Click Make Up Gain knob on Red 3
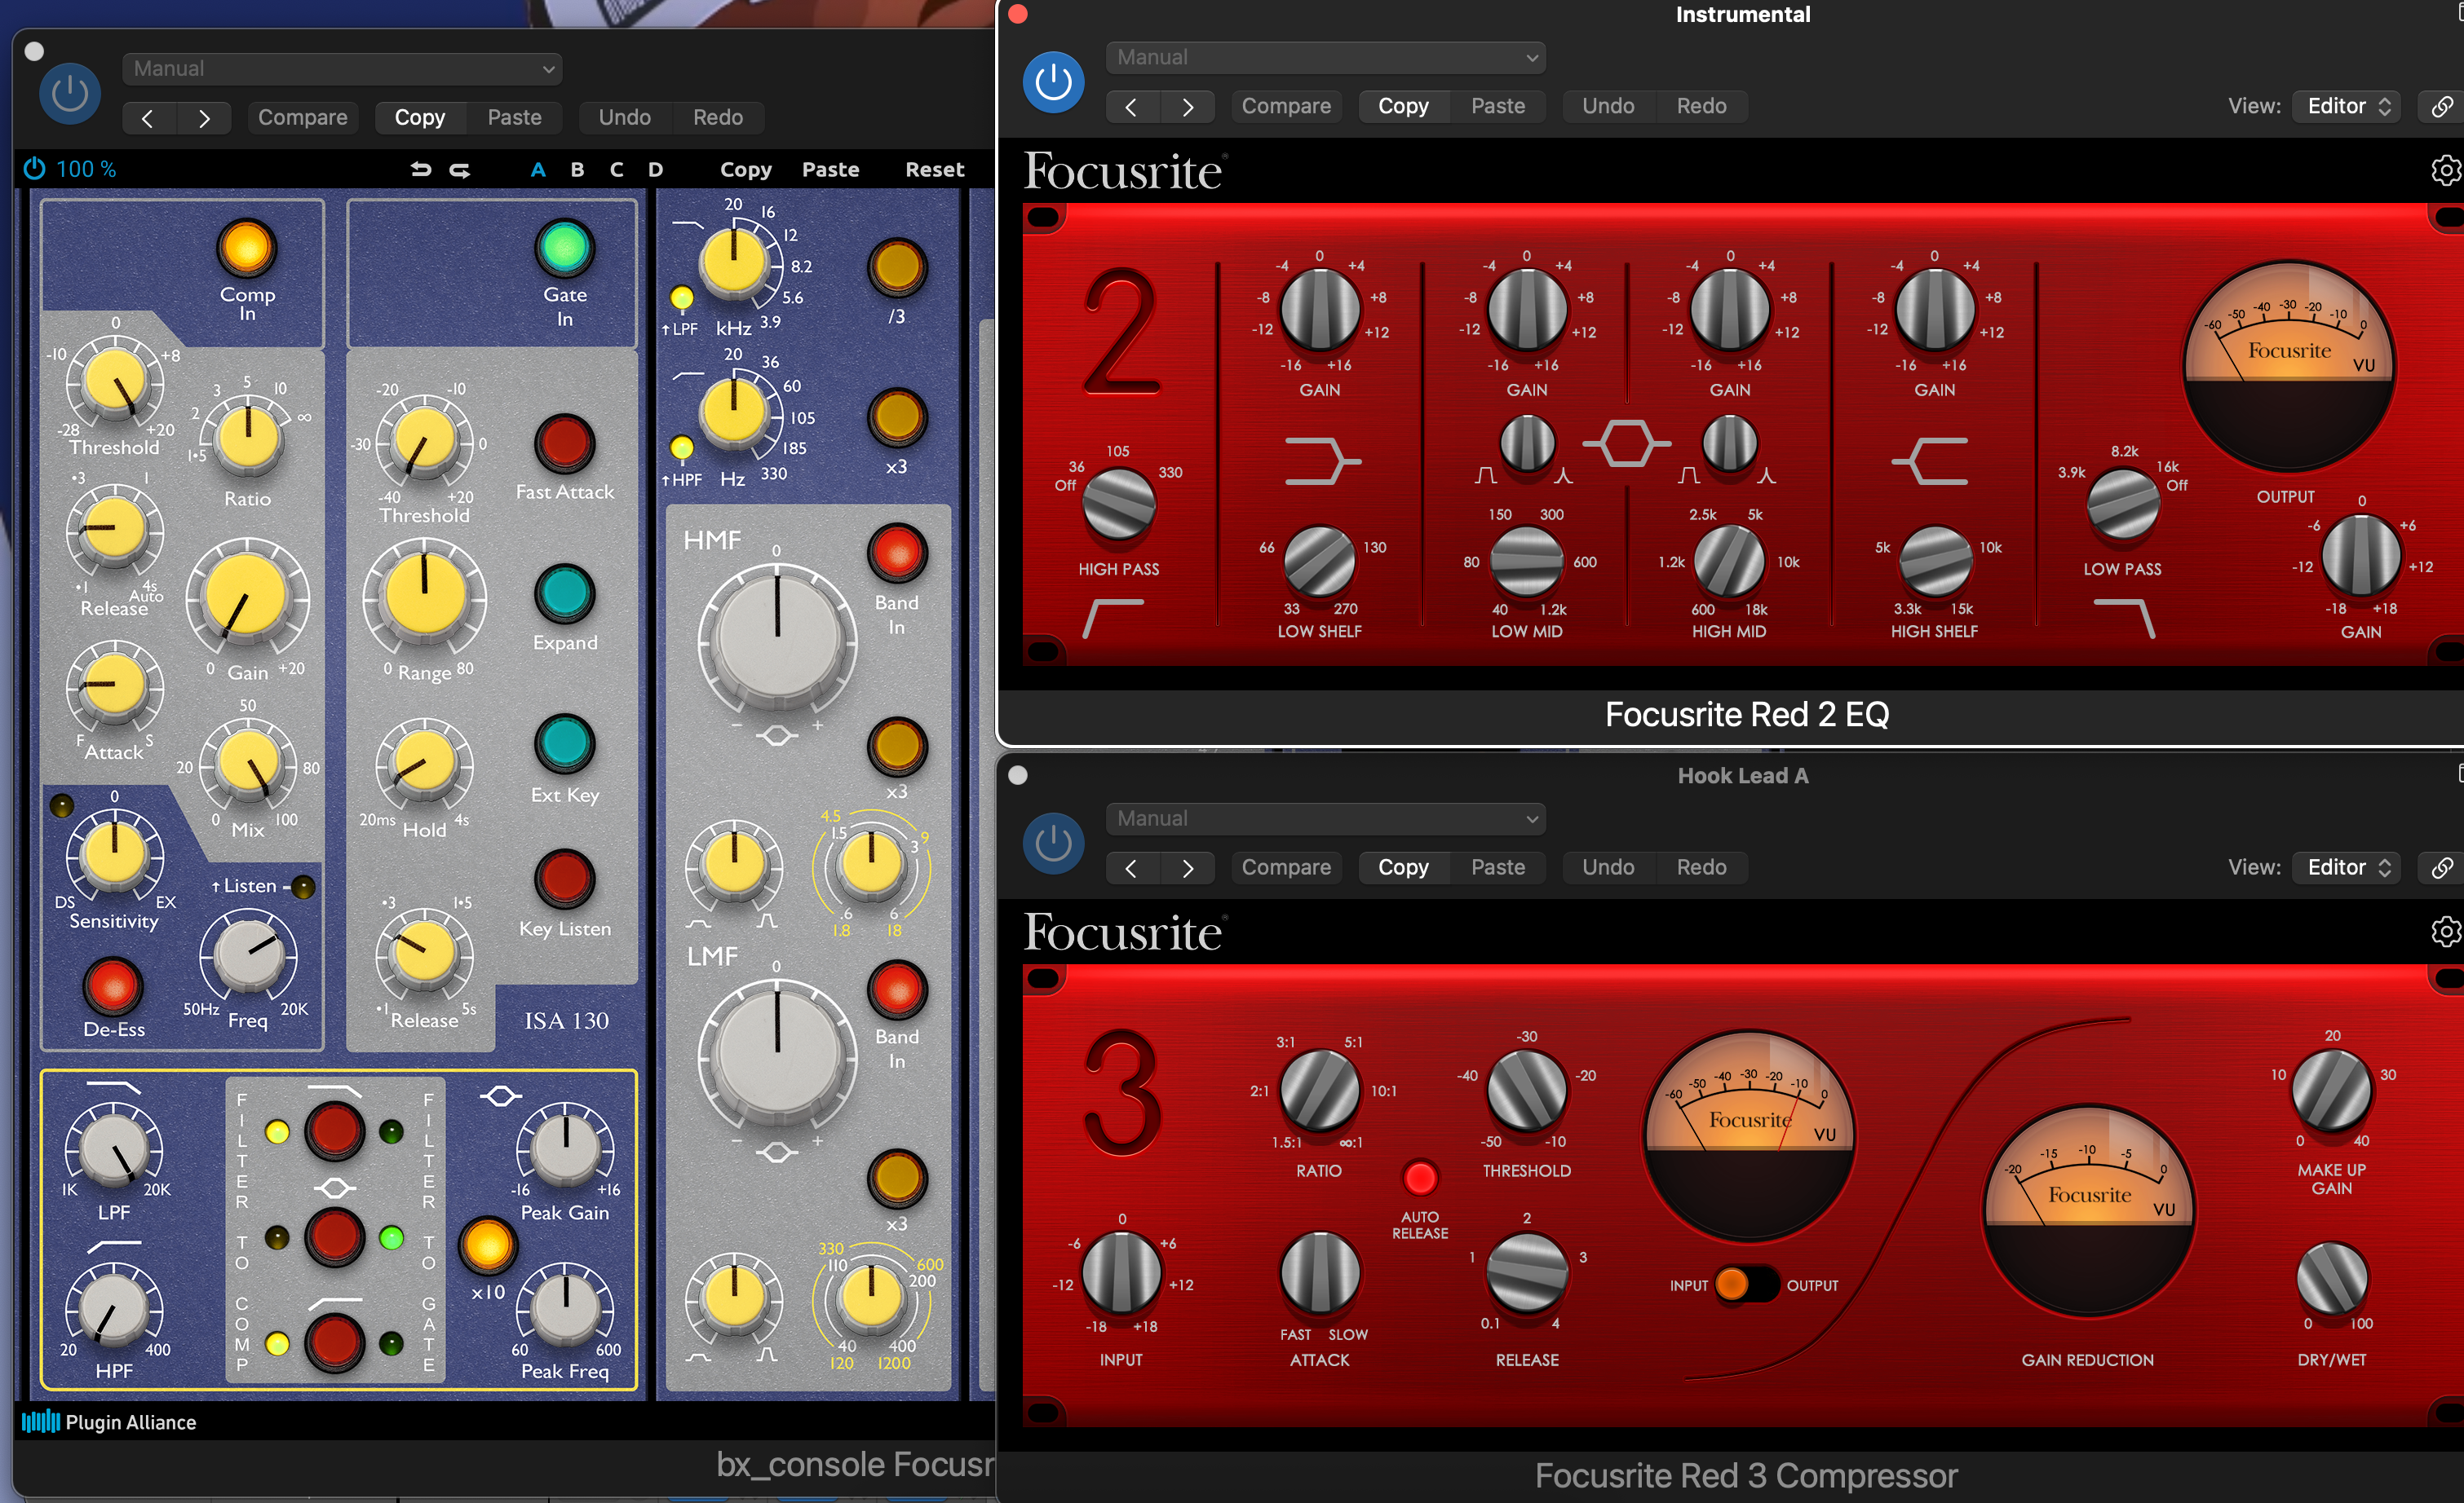2464x1503 pixels. click(x=2331, y=1091)
